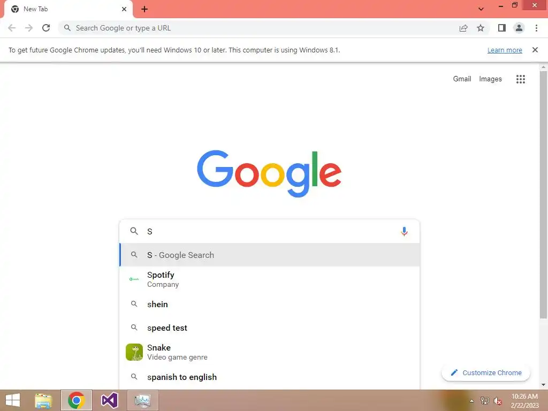Choose the Spotify Company suggestion
Image resolution: width=548 pixels, height=411 pixels.
pyautogui.click(x=270, y=279)
